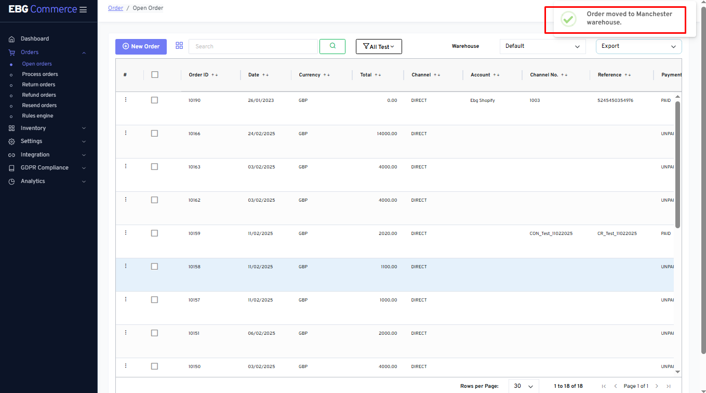Open three-dot menu for order 10159
The height and width of the screenshot is (393, 706).
(126, 233)
